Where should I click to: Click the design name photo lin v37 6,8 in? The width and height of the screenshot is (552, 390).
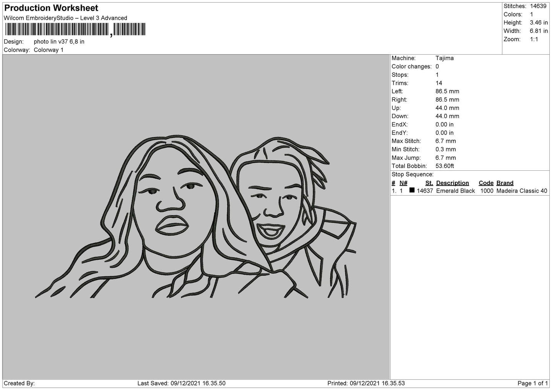click(x=59, y=42)
